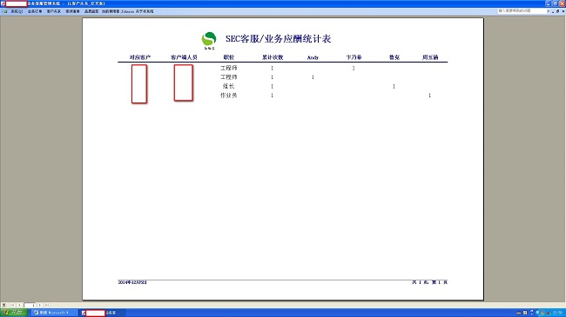
Task: Go to the next report page
Action: [40, 305]
